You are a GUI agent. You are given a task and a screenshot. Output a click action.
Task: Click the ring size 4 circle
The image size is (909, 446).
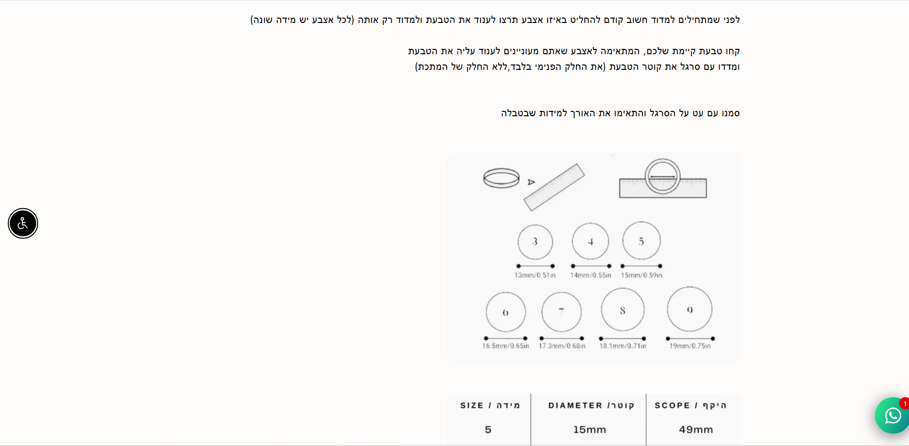click(x=590, y=241)
